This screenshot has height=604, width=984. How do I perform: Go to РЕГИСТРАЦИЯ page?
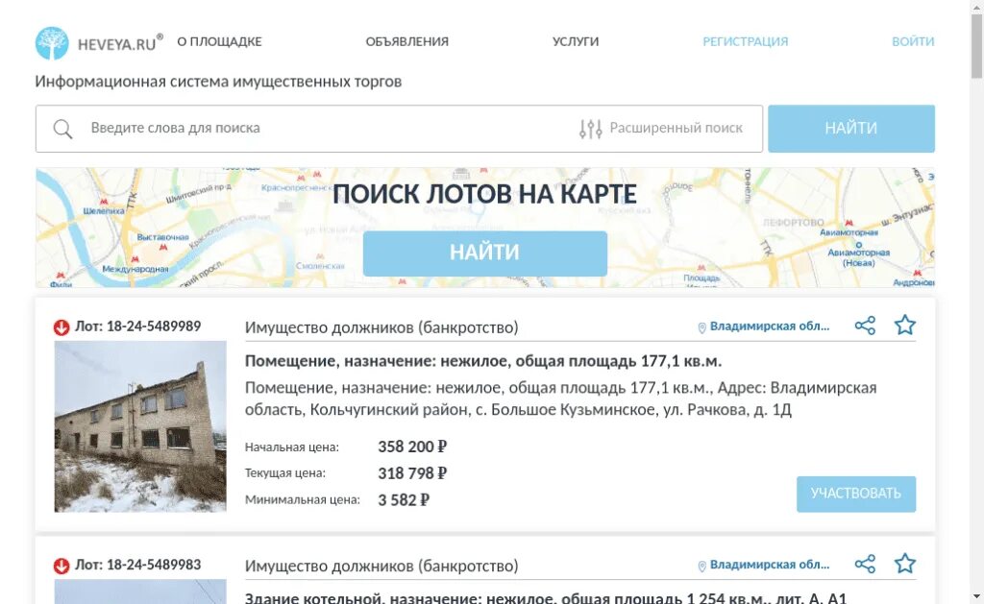tap(746, 41)
